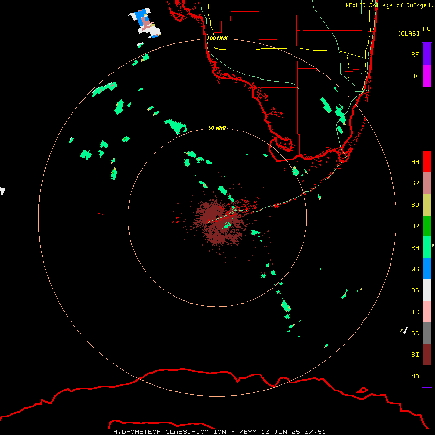Viewport: 435px width, 435px height.
Task: Click the "WS" legend label
Action: (415, 269)
